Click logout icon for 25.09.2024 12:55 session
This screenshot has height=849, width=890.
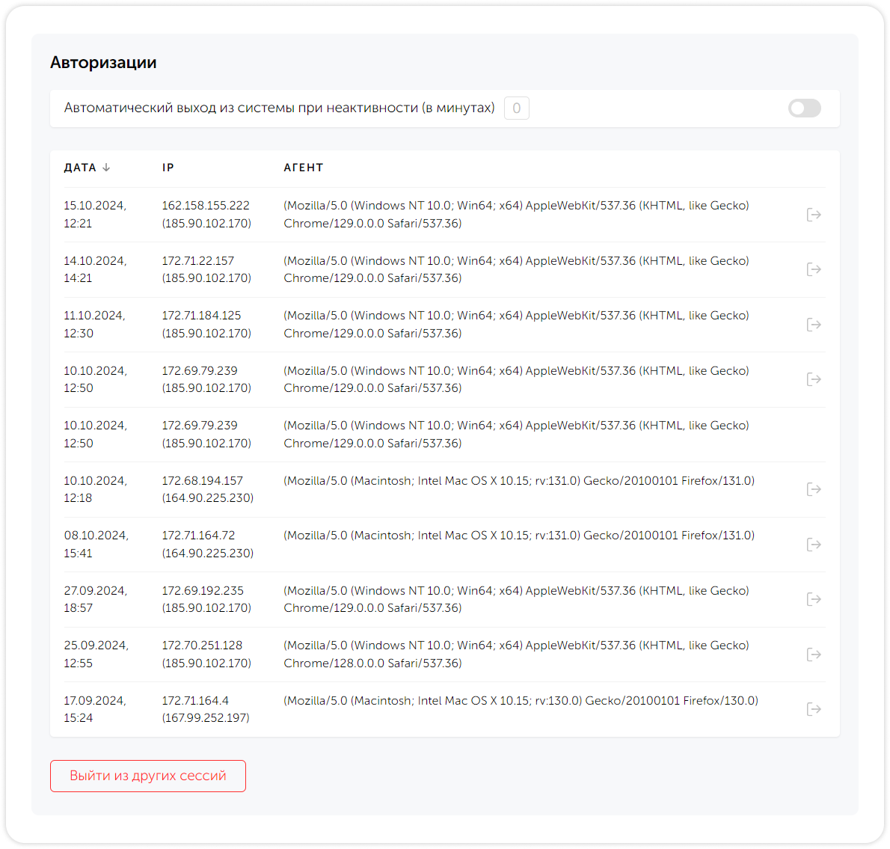tap(814, 655)
